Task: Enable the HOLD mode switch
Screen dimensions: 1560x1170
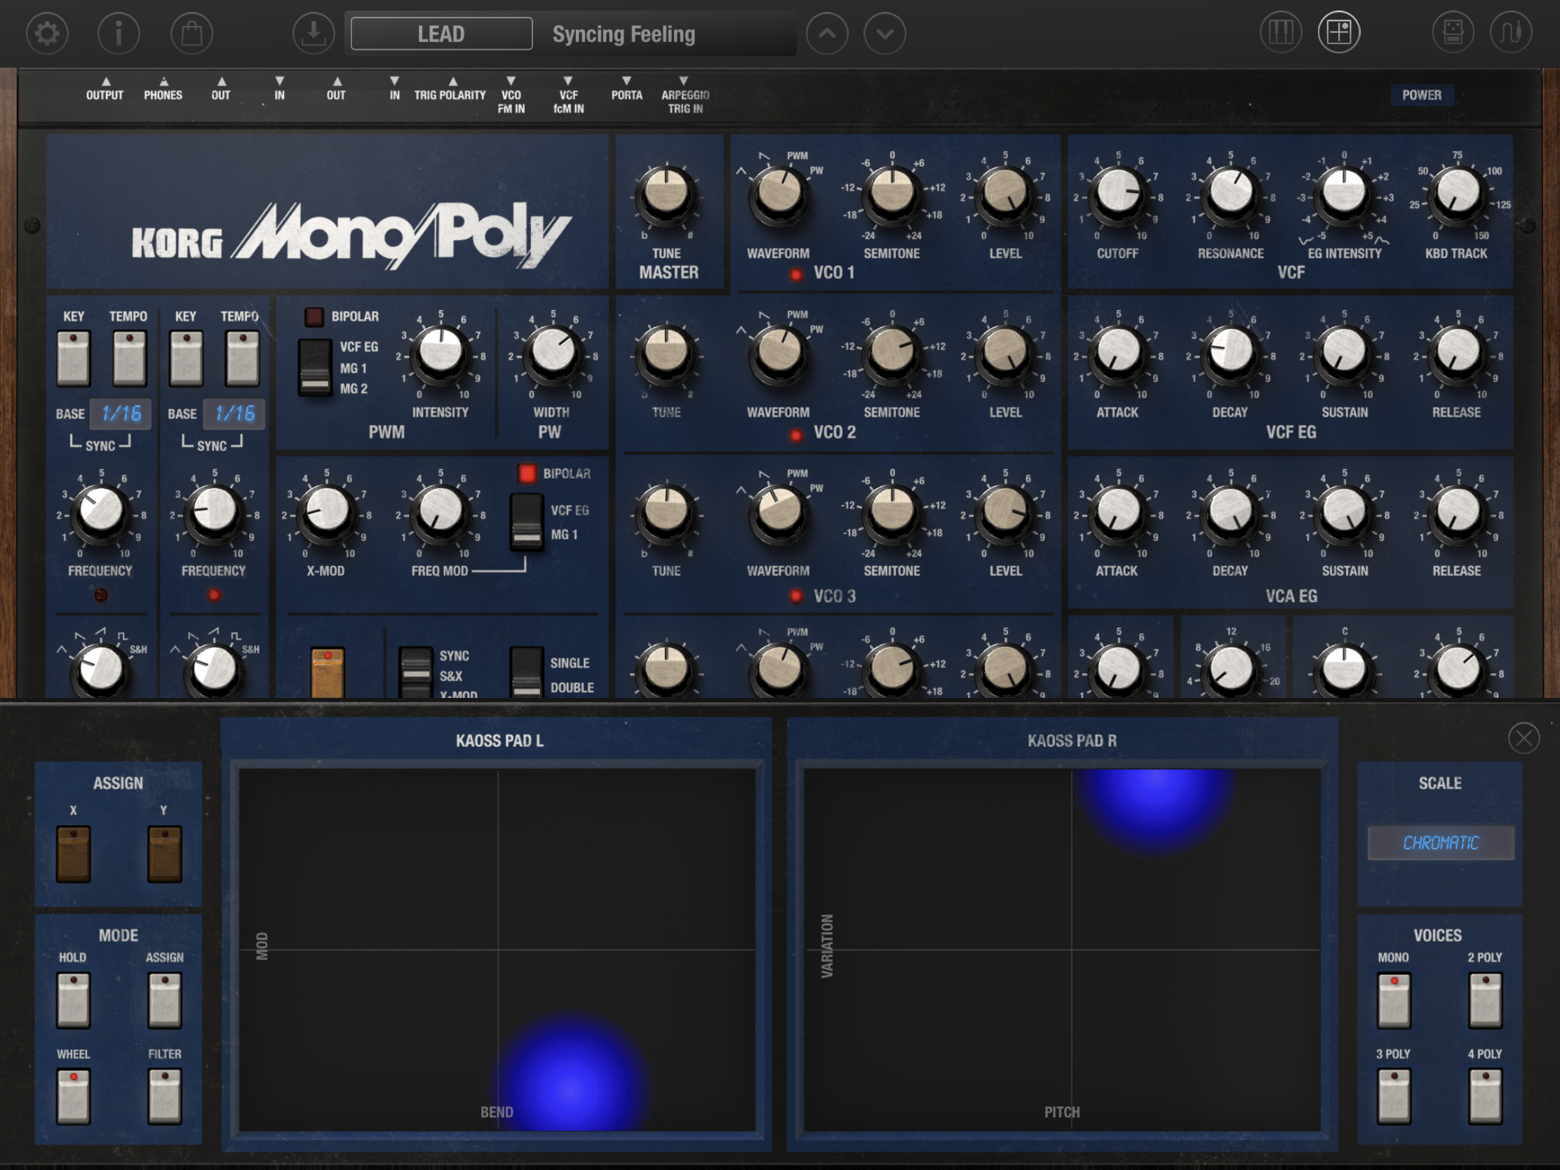Action: click(x=74, y=1000)
